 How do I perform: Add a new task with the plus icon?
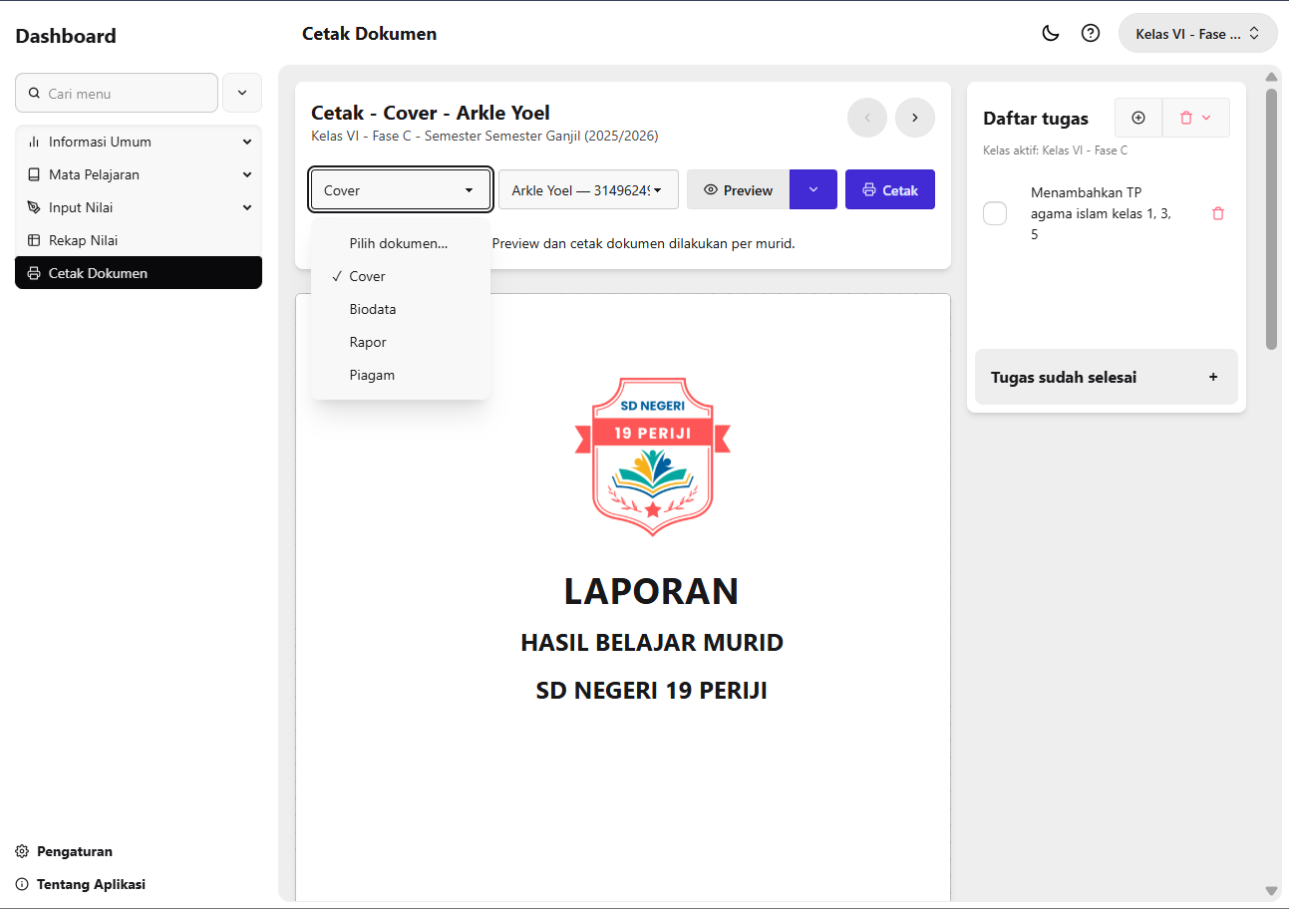coord(1137,117)
